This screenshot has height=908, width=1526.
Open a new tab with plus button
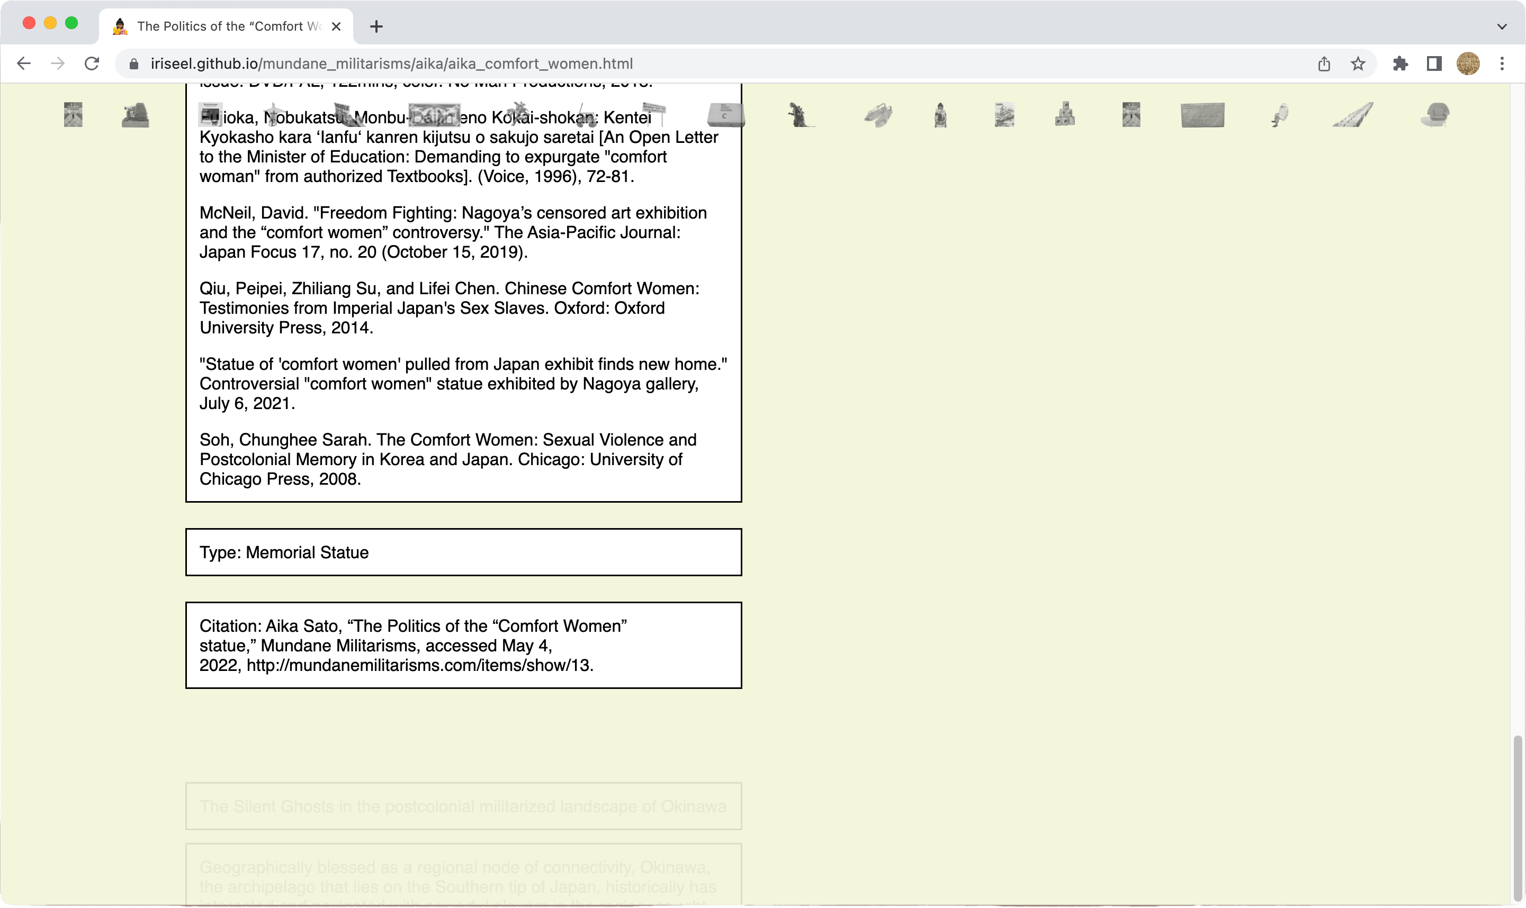(x=376, y=26)
